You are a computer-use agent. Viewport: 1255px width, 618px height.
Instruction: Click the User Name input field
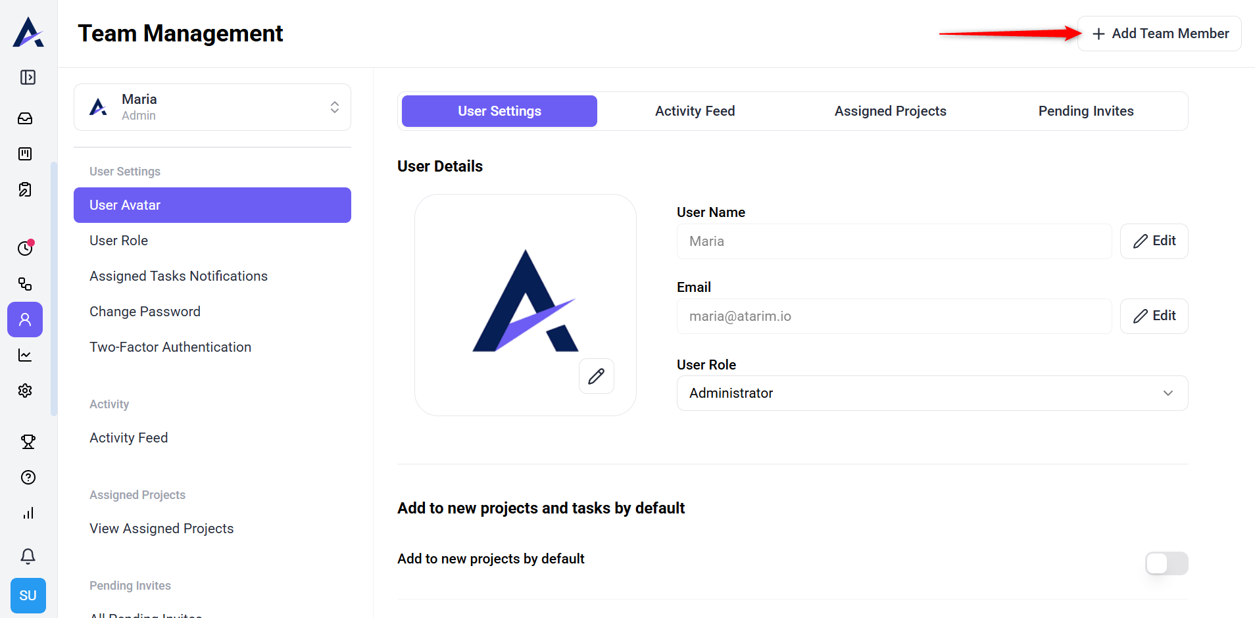893,241
